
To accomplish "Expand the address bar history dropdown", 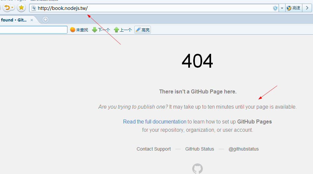I will click(x=282, y=8).
